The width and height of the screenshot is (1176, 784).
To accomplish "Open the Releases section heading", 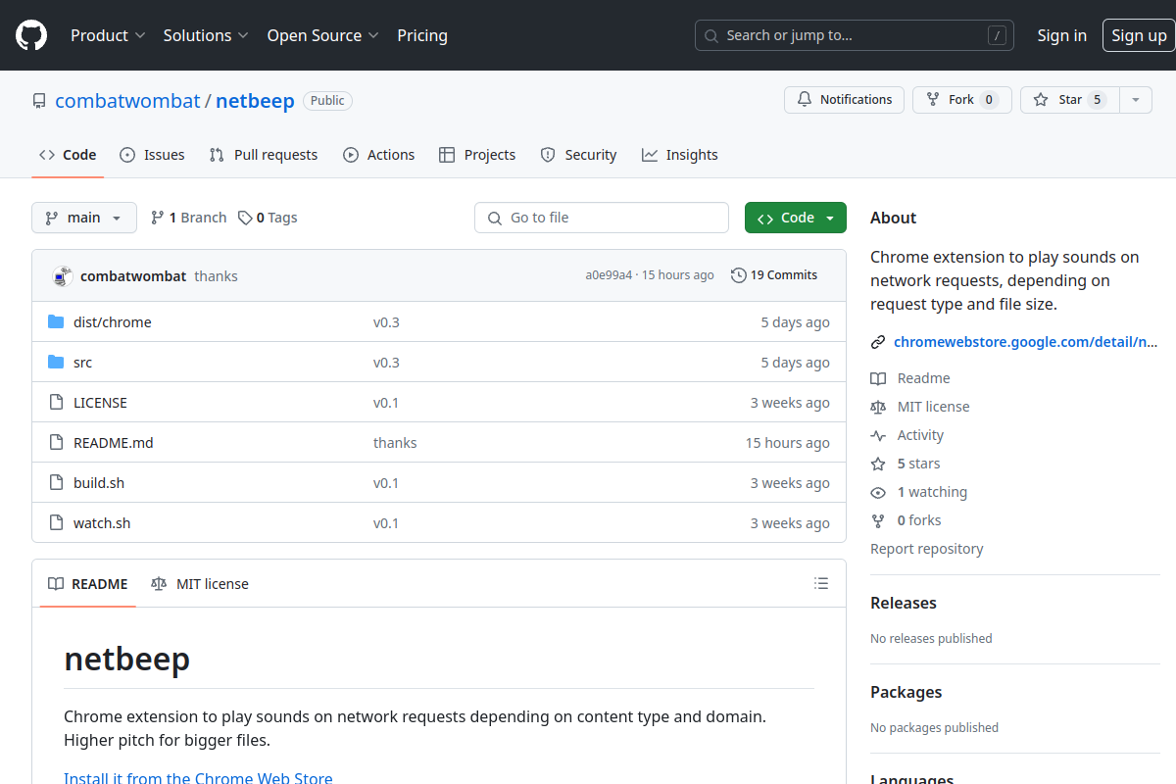I will click(904, 603).
